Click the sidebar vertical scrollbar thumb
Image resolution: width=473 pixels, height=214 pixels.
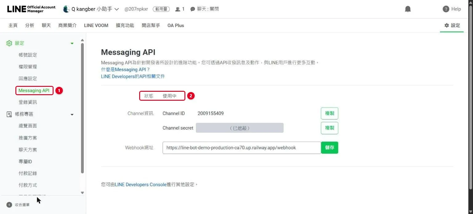tap(82, 108)
